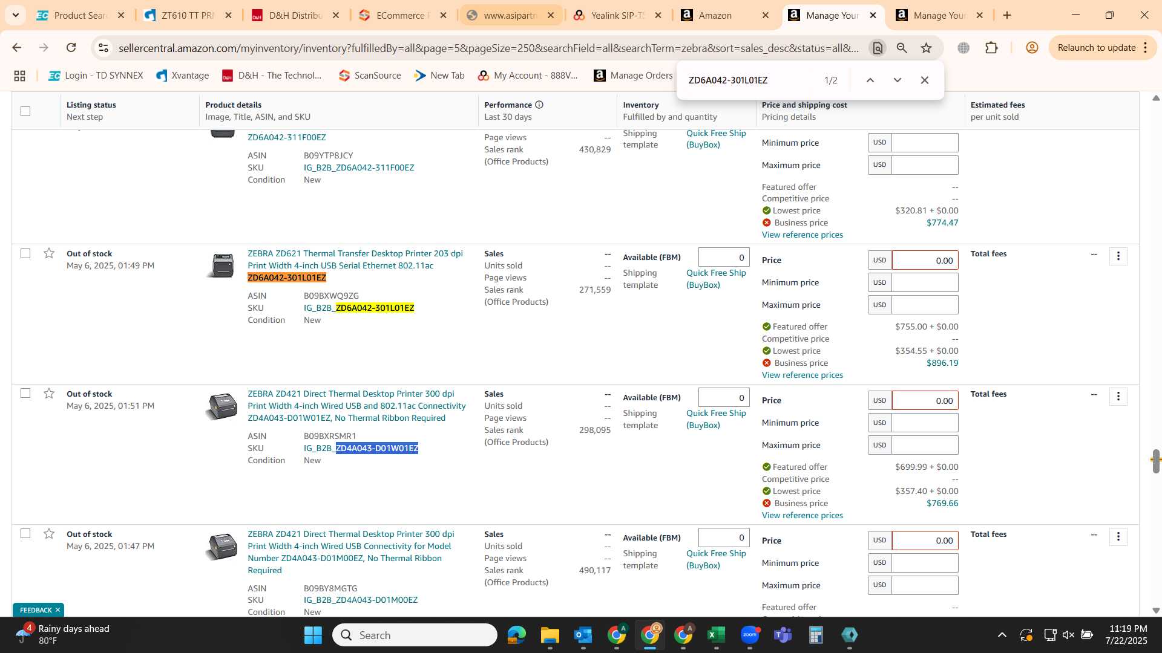
Task: Open actions menu for ZD4A043-D01W01EZ listing
Action: (x=1118, y=397)
